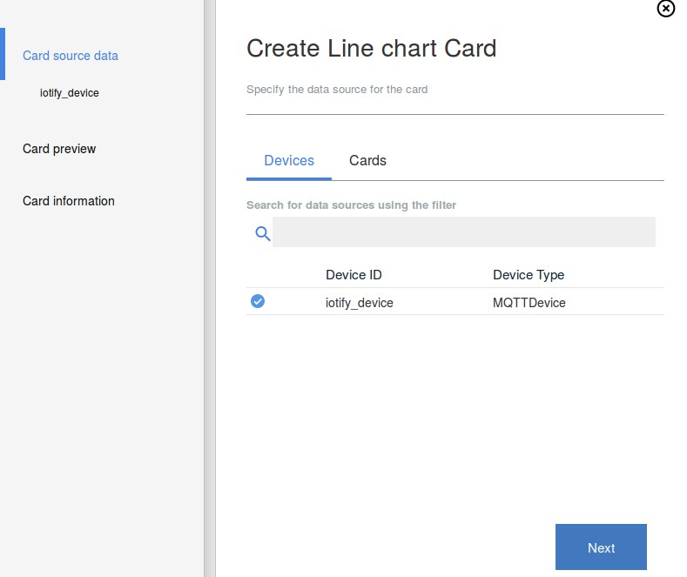Click the magnifier search icon
Viewport: 687px width, 577px height.
tap(262, 233)
